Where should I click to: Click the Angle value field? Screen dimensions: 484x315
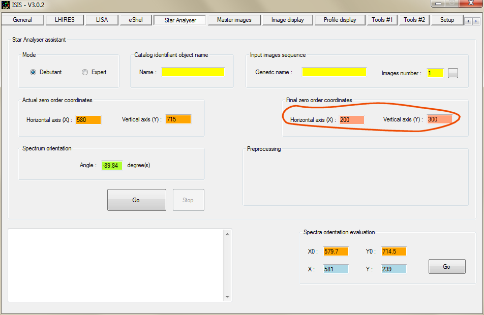click(112, 165)
